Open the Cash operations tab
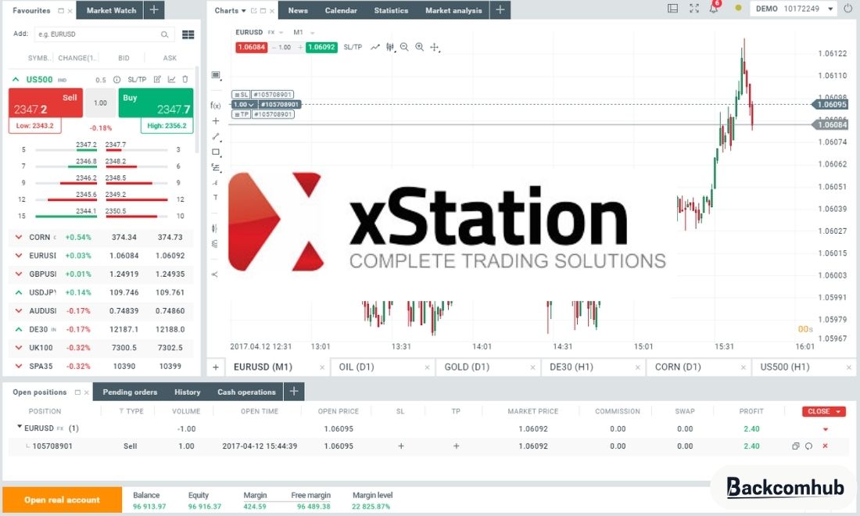 [x=246, y=392]
